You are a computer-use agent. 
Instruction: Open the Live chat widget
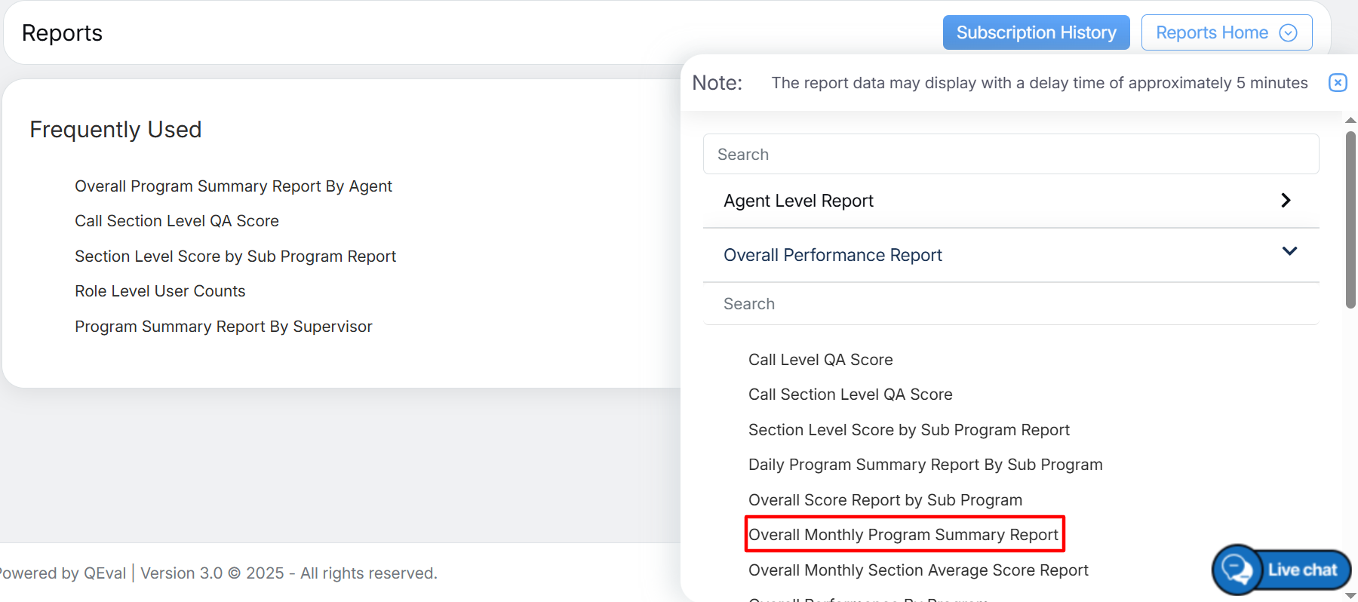pyautogui.click(x=1281, y=570)
